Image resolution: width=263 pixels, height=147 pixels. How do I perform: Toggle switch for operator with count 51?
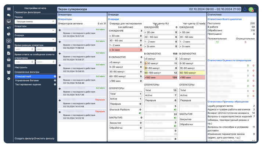[x=175, y=118]
